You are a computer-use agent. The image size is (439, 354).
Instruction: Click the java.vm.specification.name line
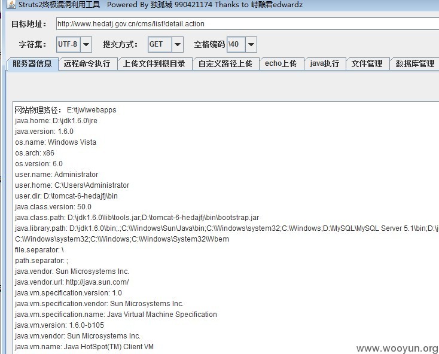tap(116, 315)
